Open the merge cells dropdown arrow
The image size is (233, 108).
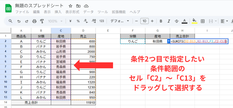pos(216,21)
